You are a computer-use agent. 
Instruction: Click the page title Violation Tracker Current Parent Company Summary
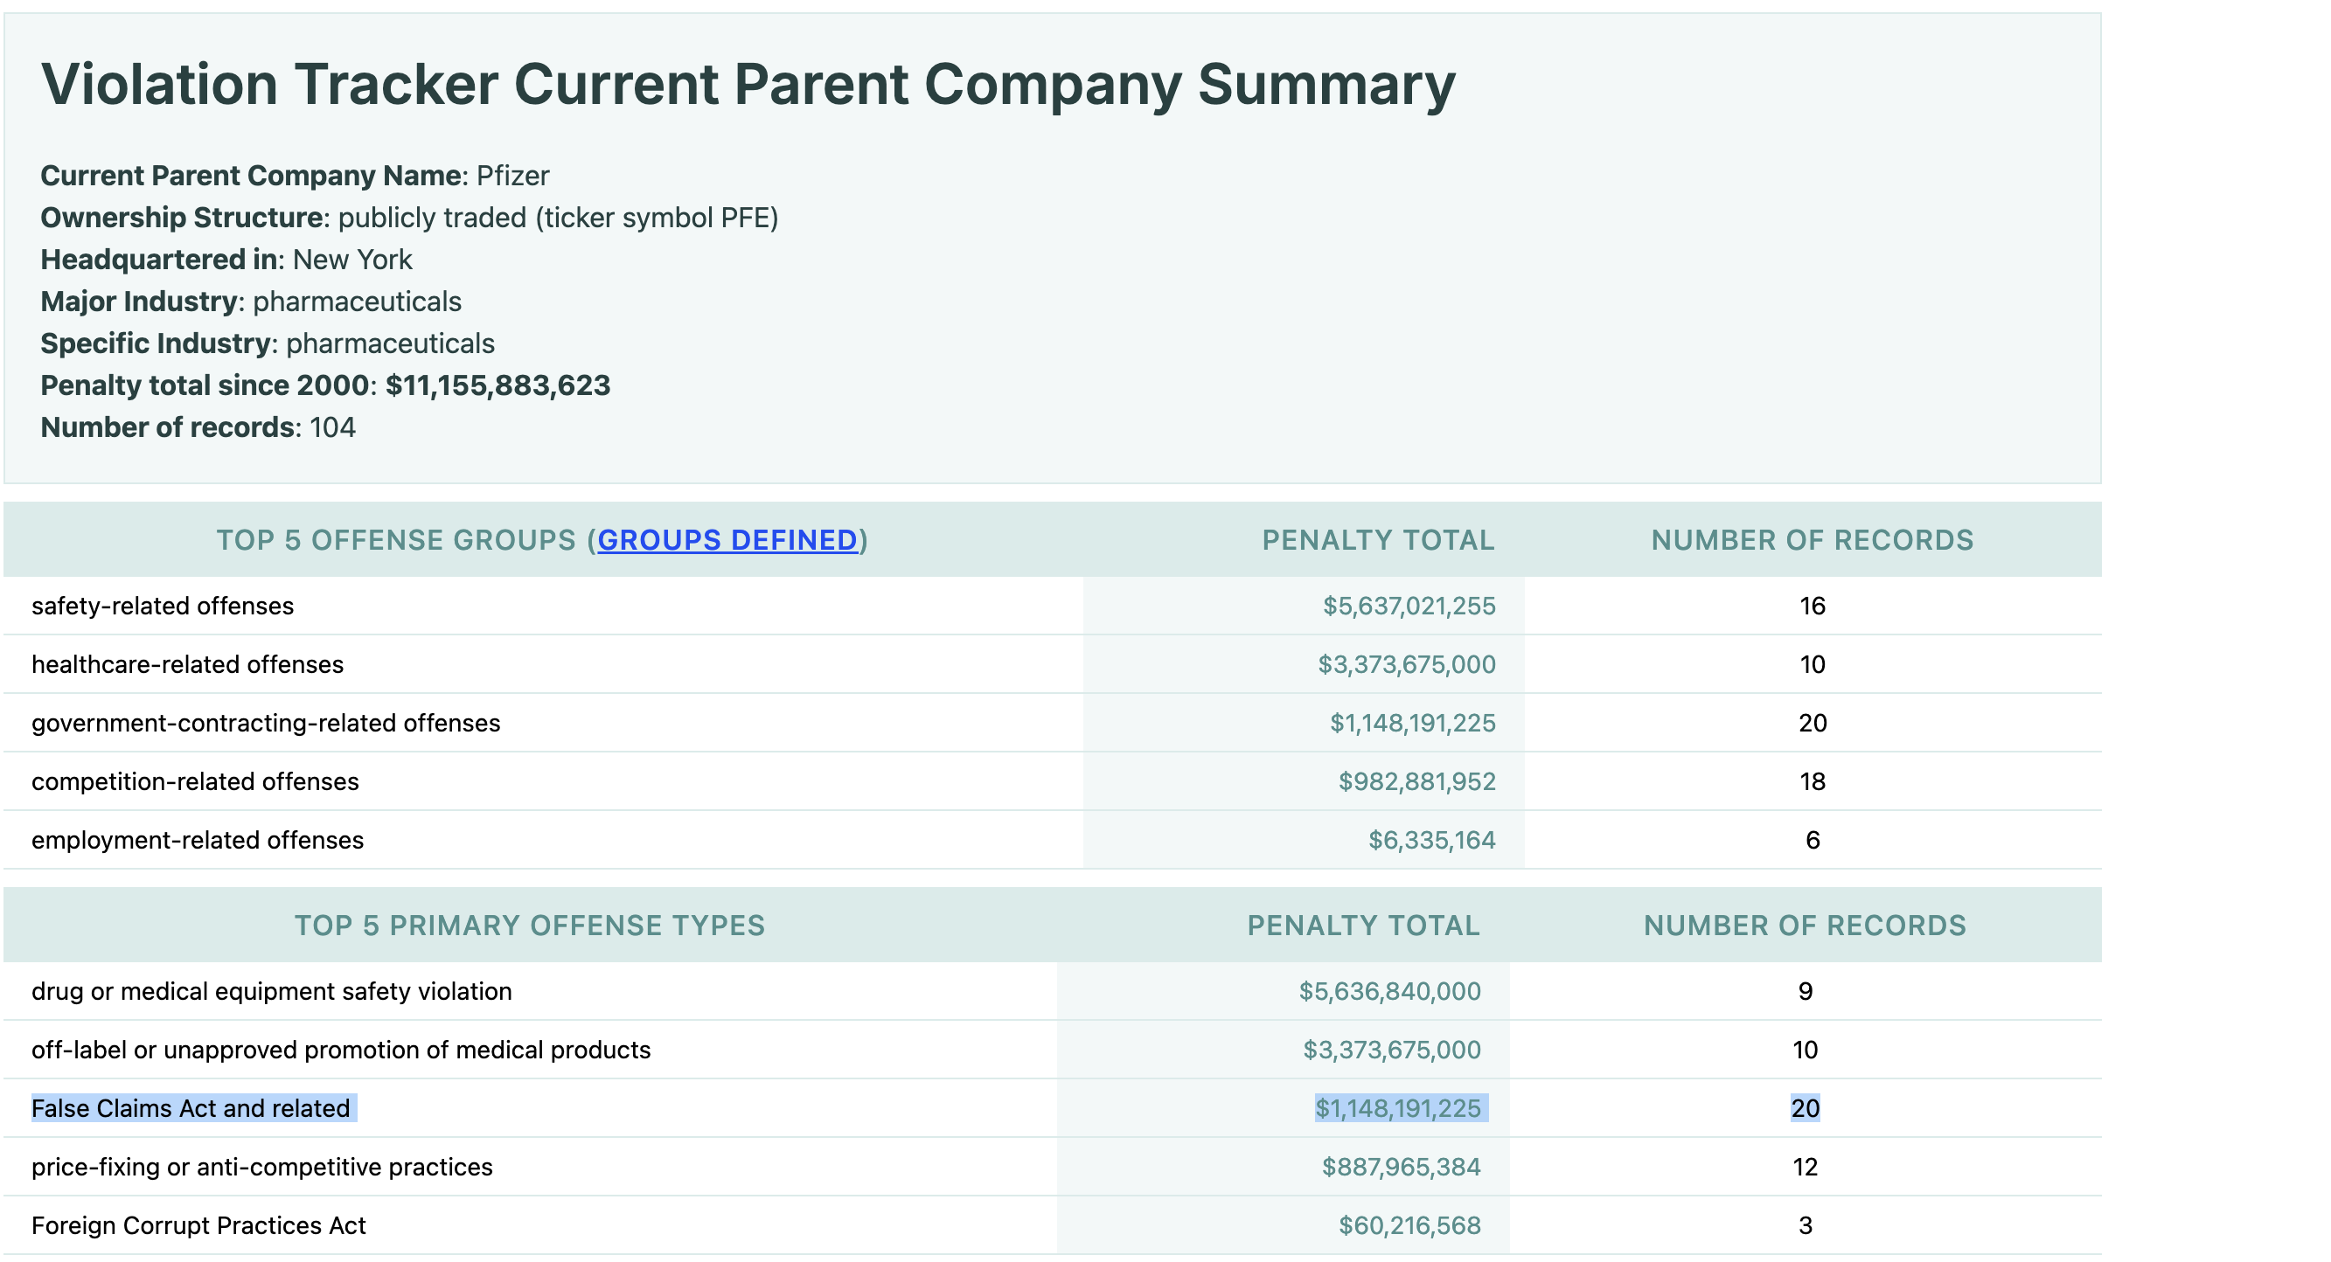point(748,84)
